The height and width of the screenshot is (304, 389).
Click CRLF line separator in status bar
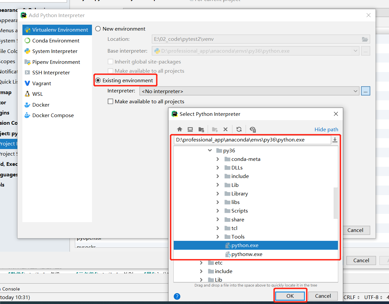pyautogui.click(x=351, y=297)
